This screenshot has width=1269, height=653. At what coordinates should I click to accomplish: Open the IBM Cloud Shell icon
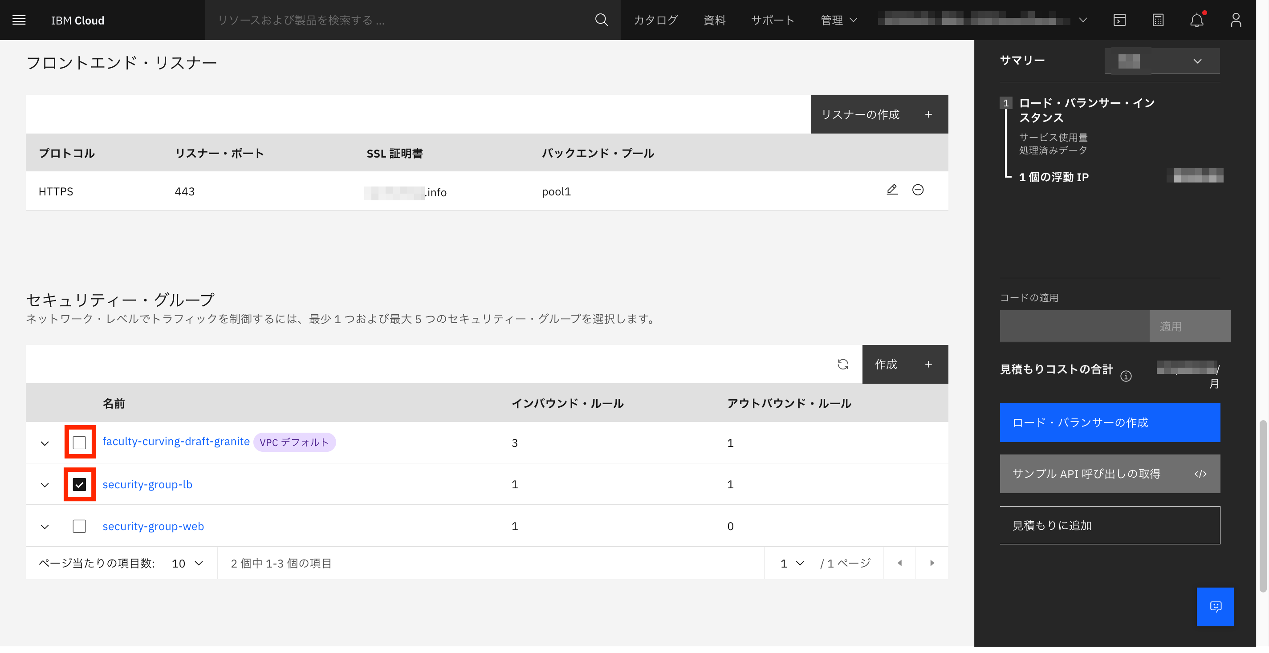click(x=1119, y=20)
